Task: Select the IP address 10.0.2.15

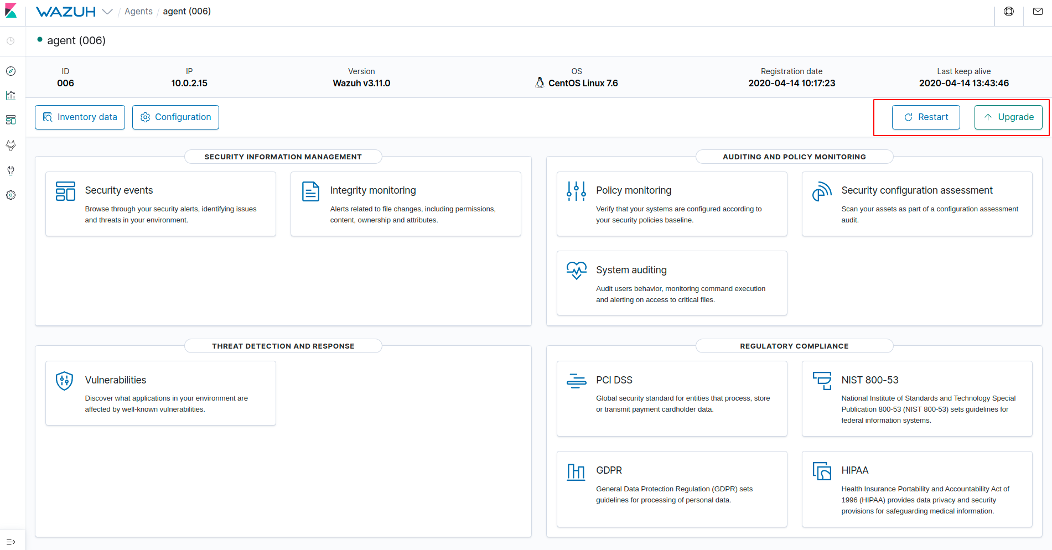Action: click(x=189, y=84)
